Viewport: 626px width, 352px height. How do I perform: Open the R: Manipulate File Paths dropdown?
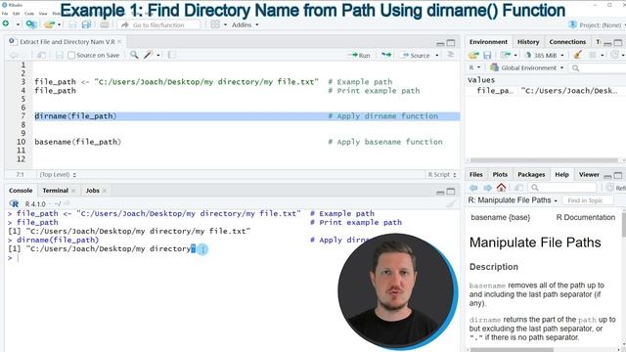513,199
